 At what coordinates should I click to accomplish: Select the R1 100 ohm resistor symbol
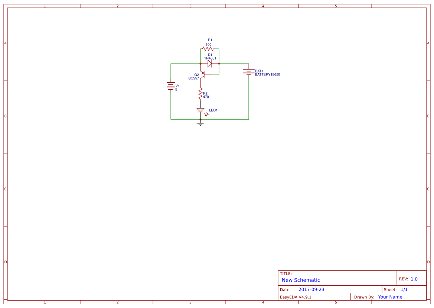(208, 49)
